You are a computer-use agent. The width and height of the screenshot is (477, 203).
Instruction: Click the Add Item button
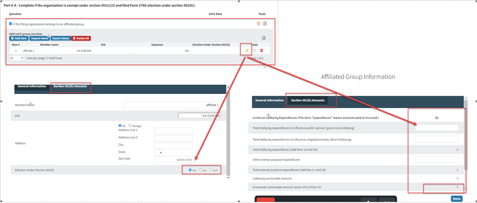pyautogui.click(x=19, y=39)
